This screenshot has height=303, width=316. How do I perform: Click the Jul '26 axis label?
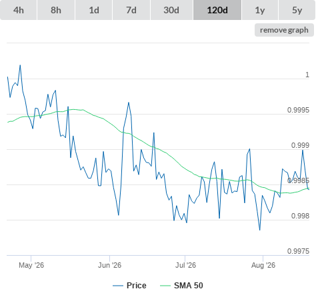pyautogui.click(x=185, y=265)
